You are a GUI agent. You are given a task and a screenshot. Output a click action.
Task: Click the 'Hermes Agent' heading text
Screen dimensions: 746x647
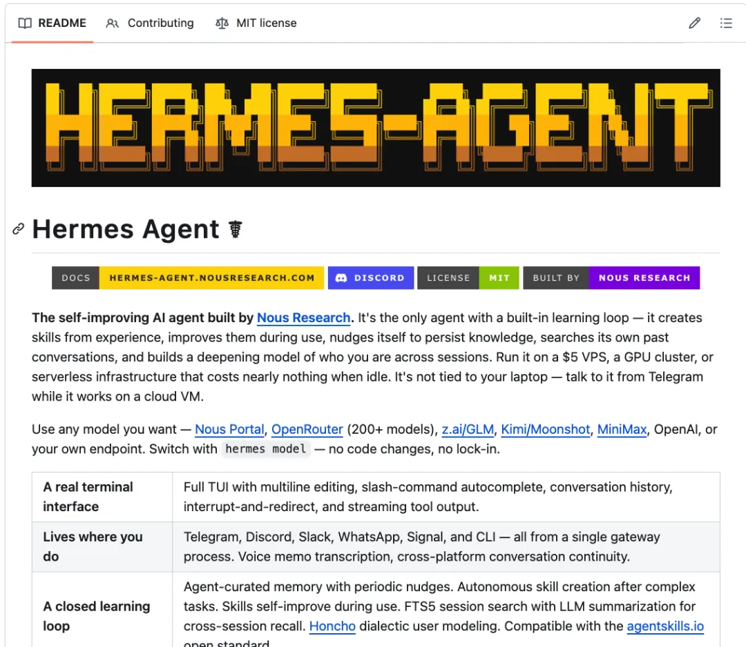pyautogui.click(x=126, y=229)
